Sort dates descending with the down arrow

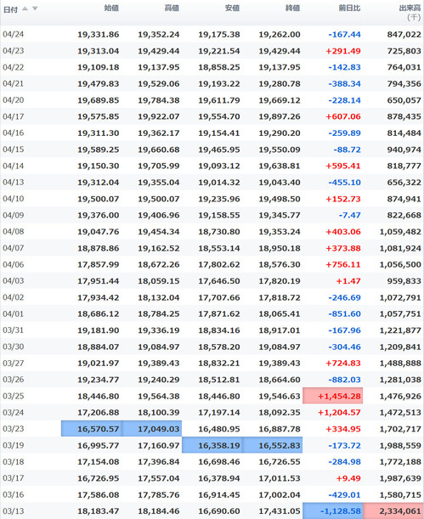coord(35,9)
